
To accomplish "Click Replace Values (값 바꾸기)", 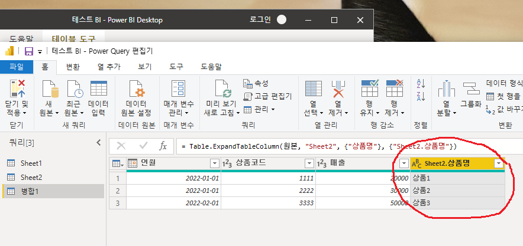I will point(504,109).
